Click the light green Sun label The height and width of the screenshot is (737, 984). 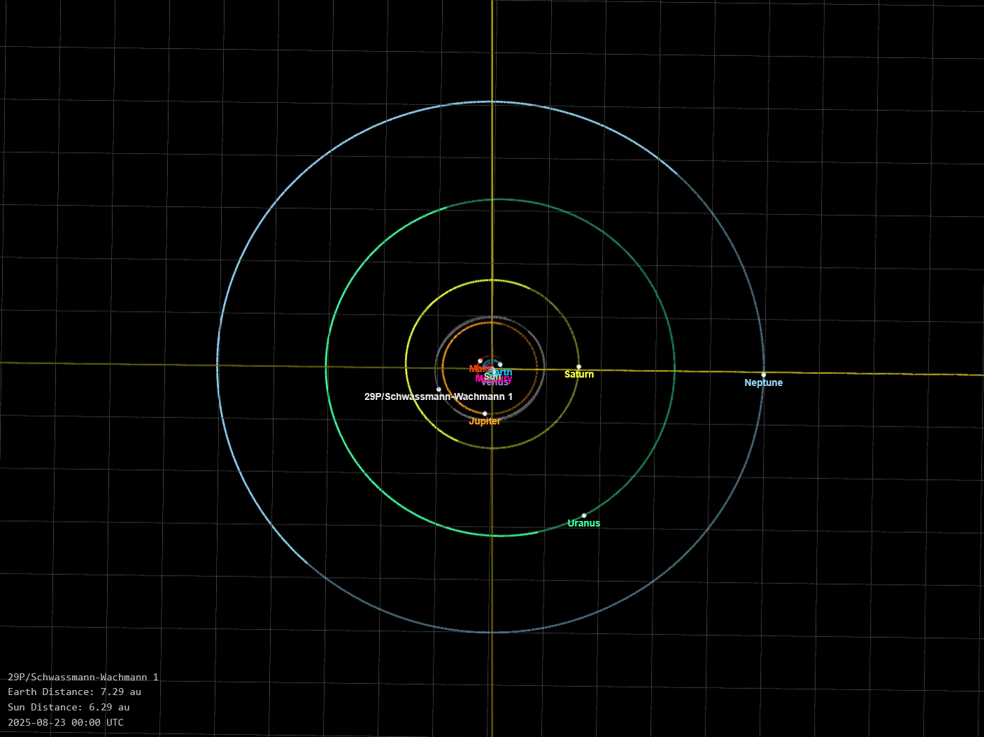490,376
